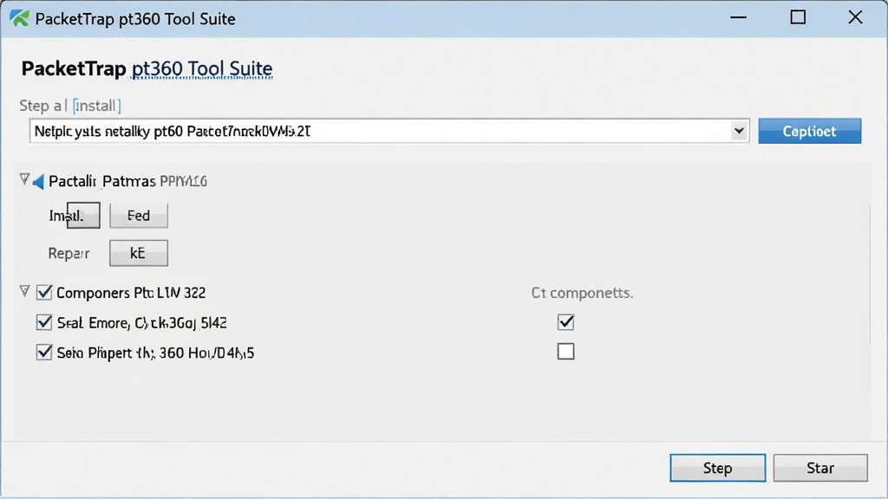Toggle the Componers Pto LTW 322 checkbox
This screenshot has height=499, width=888.
coord(44,293)
